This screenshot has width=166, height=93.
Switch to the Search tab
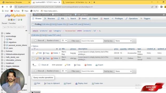[x=72, y=19]
